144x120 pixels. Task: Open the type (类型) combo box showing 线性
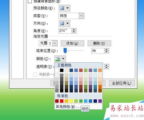[x=71, y=16]
